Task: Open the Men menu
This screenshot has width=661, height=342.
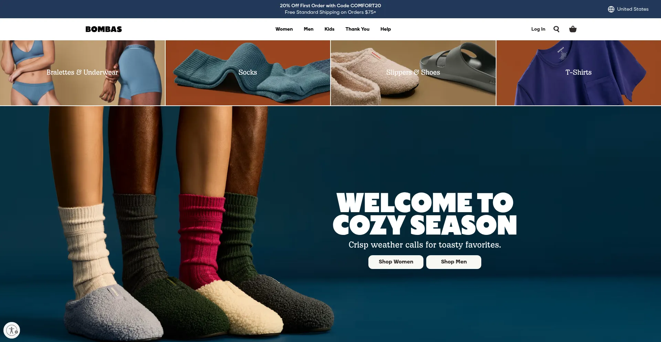Action: [308, 29]
